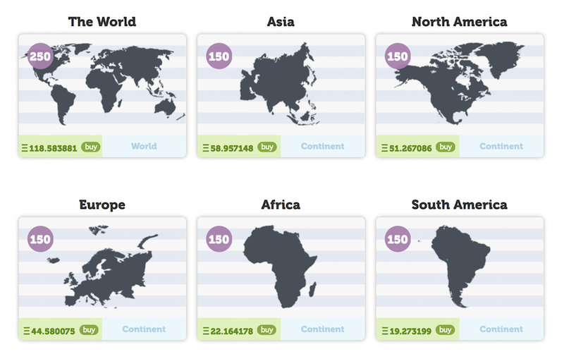
Task: Click buy on the North America card
Action: [446, 147]
